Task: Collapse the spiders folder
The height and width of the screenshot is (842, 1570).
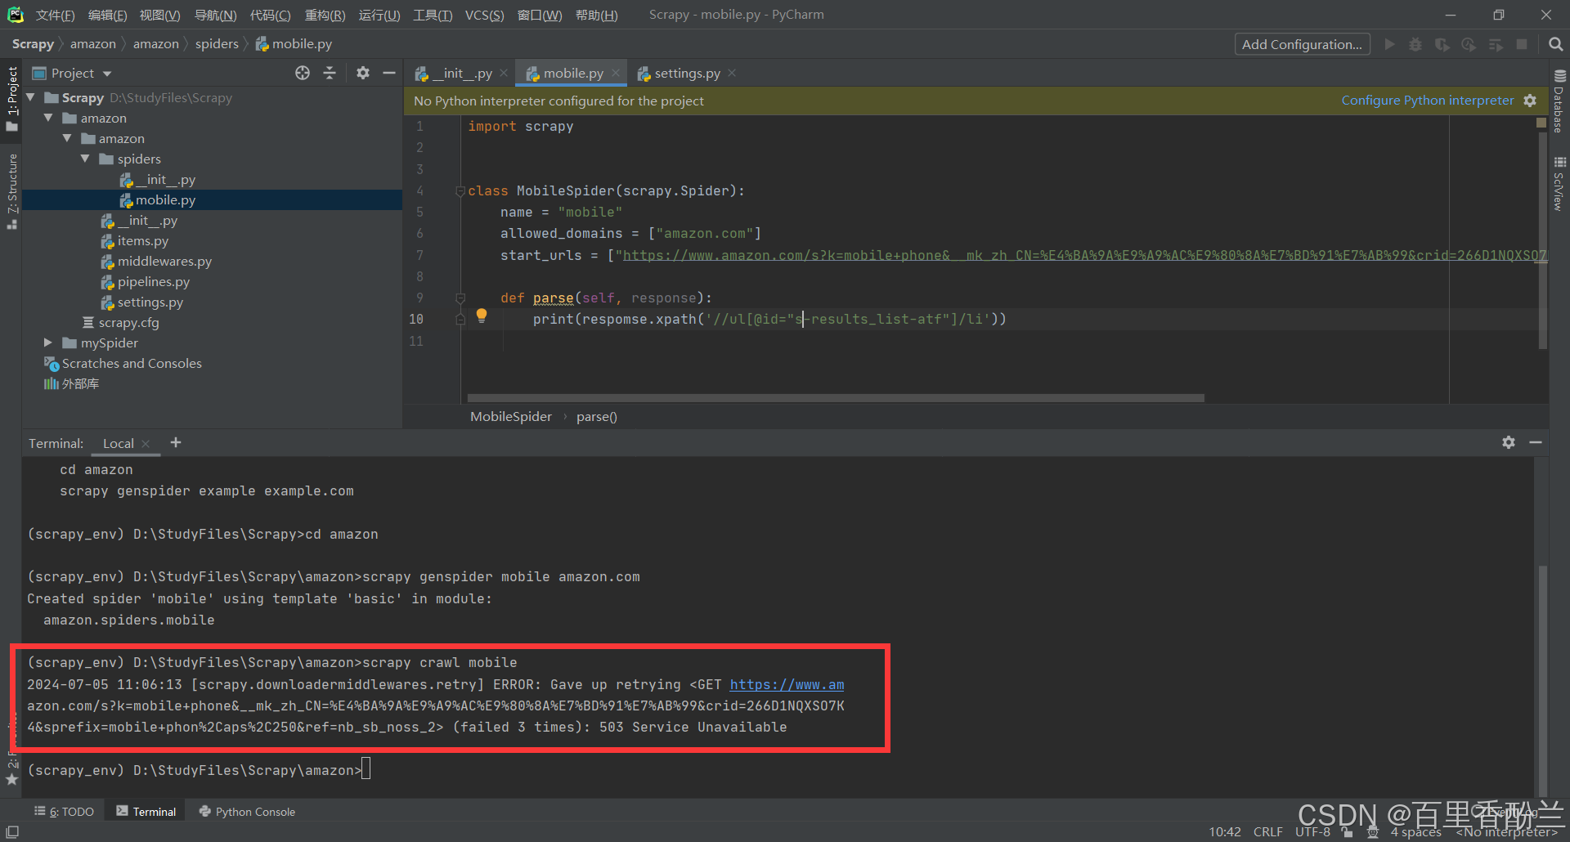Action: (86, 159)
